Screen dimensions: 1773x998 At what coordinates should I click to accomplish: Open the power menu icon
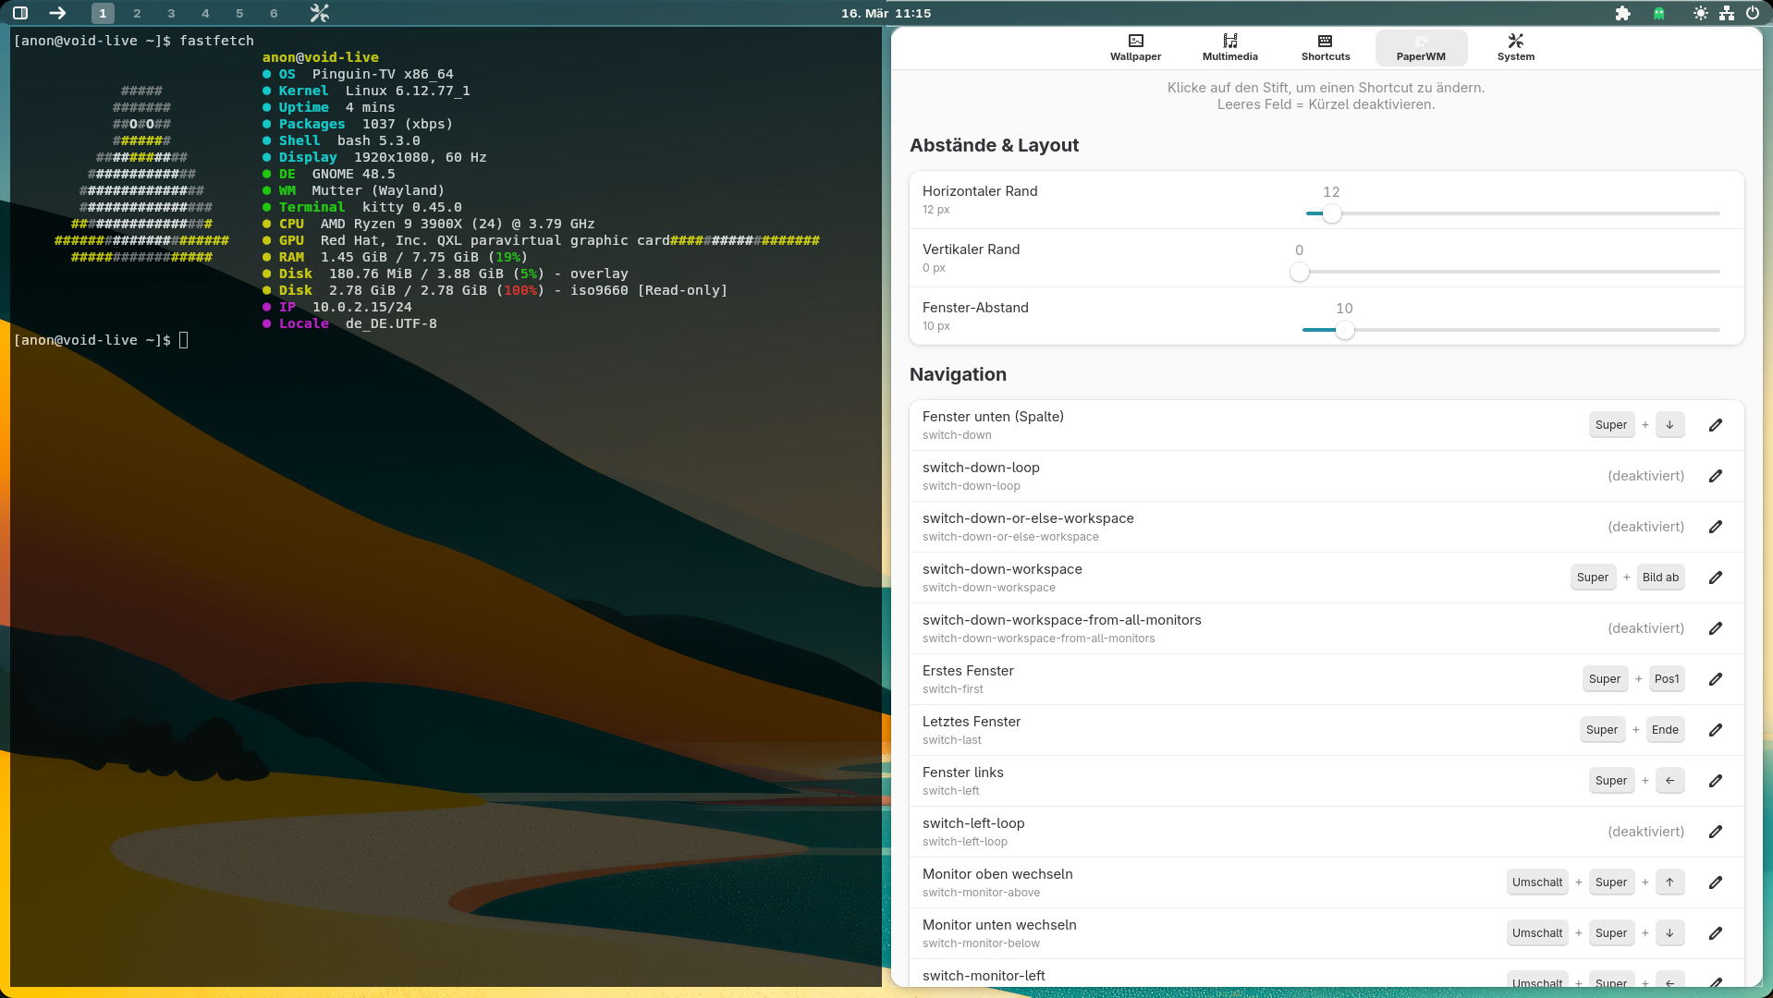pyautogui.click(x=1752, y=13)
